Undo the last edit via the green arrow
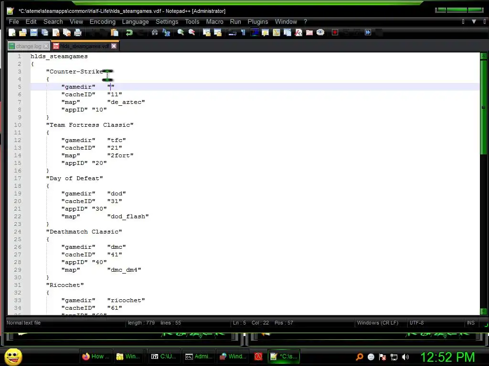Screen dimensions: 489x366 [x=129, y=32]
